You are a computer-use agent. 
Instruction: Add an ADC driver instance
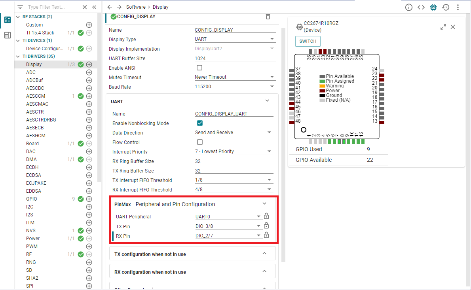tap(89, 72)
